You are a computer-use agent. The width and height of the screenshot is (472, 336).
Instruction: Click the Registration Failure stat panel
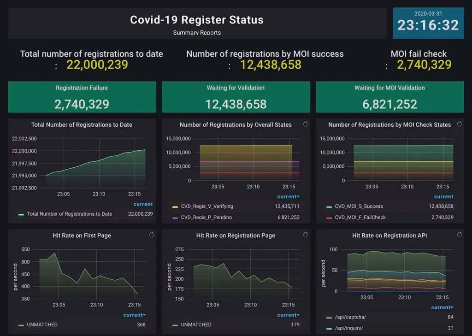(82, 97)
